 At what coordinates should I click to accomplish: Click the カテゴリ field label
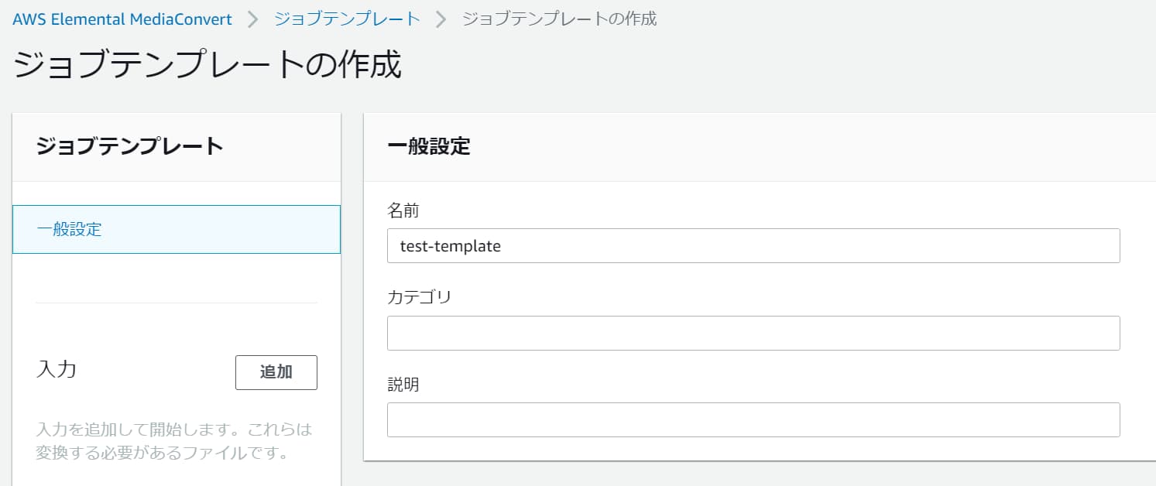tap(419, 297)
